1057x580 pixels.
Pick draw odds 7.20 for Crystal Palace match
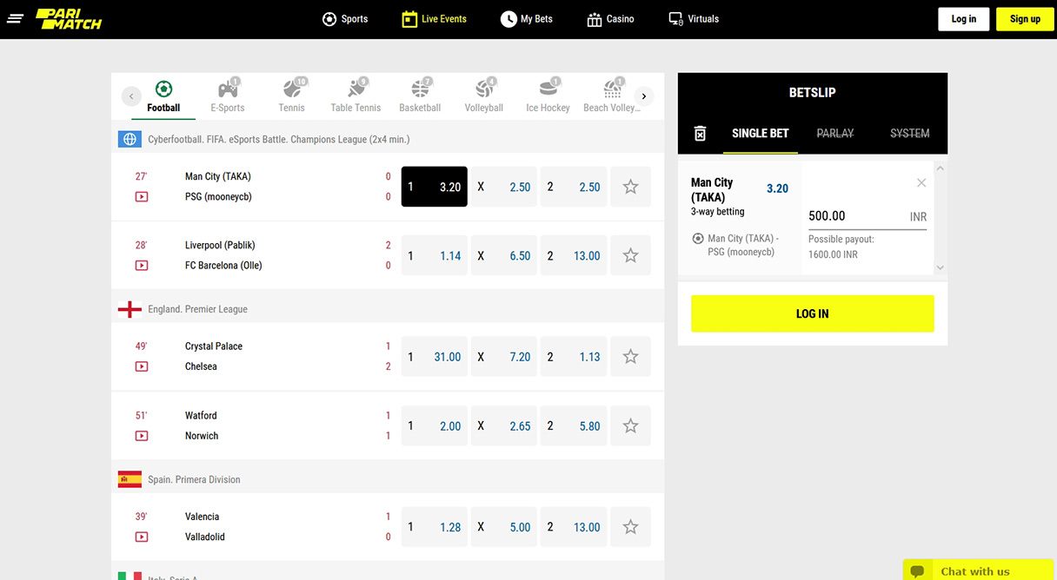504,357
